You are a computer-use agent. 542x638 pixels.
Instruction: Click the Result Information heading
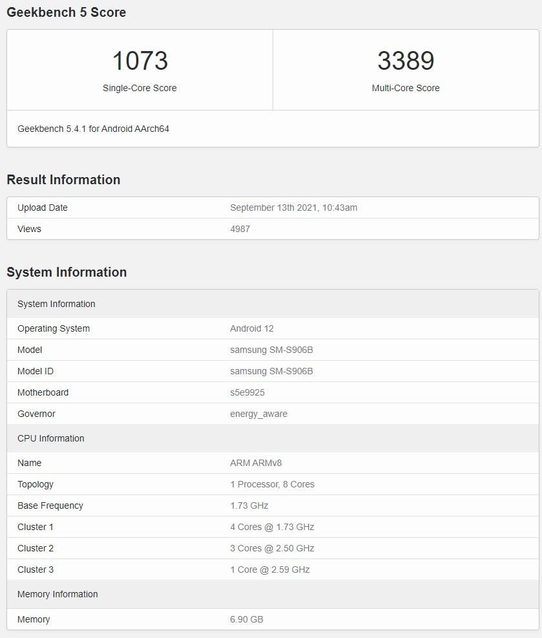pyautogui.click(x=63, y=180)
